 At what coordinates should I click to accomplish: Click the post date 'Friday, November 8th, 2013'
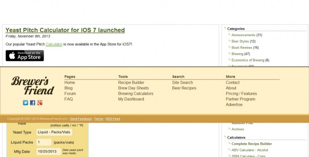(x=28, y=36)
